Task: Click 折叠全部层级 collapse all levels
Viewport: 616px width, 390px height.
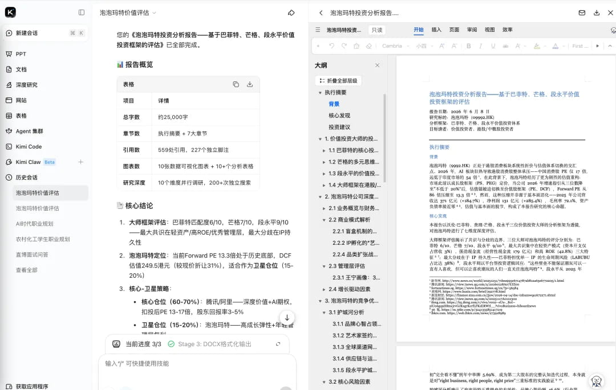Action: [339, 81]
